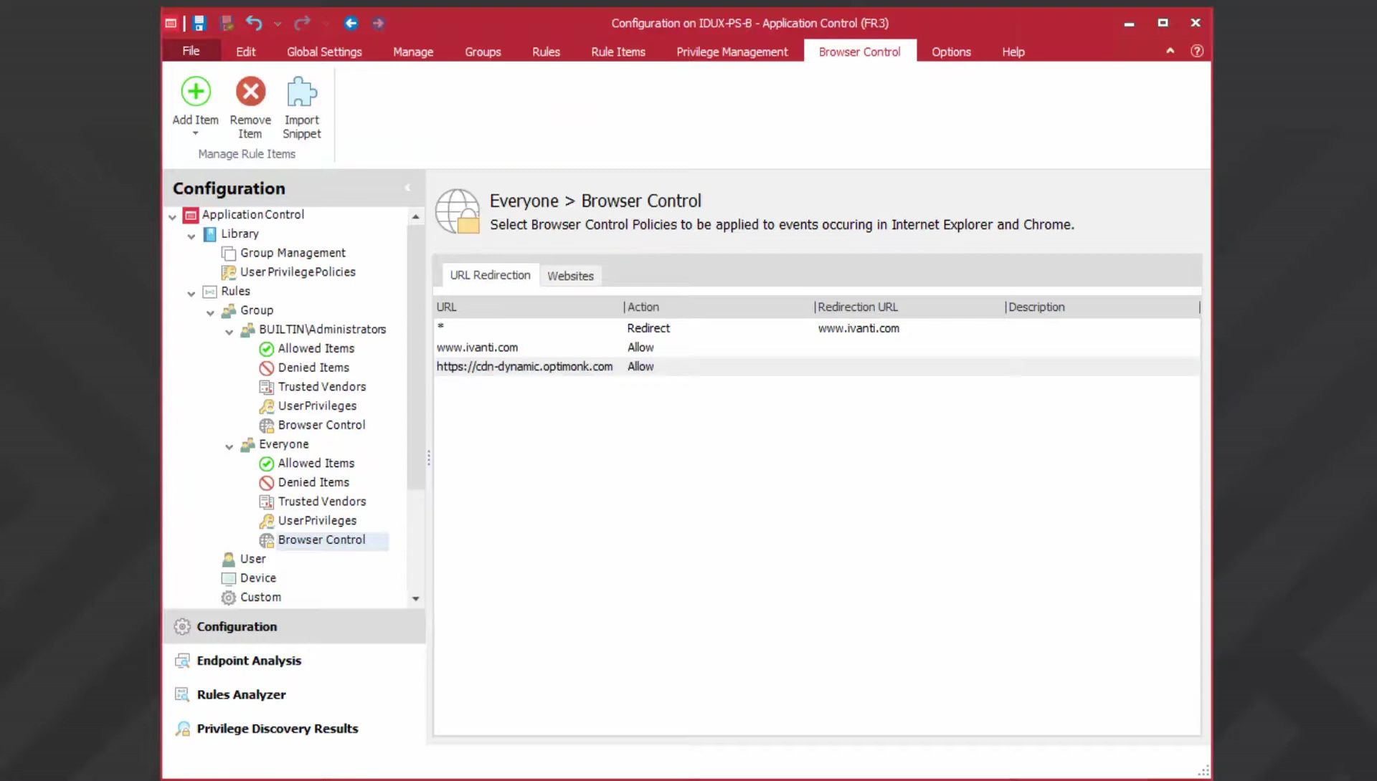Collapse the Library tree node
The image size is (1377, 781).
[x=191, y=236]
